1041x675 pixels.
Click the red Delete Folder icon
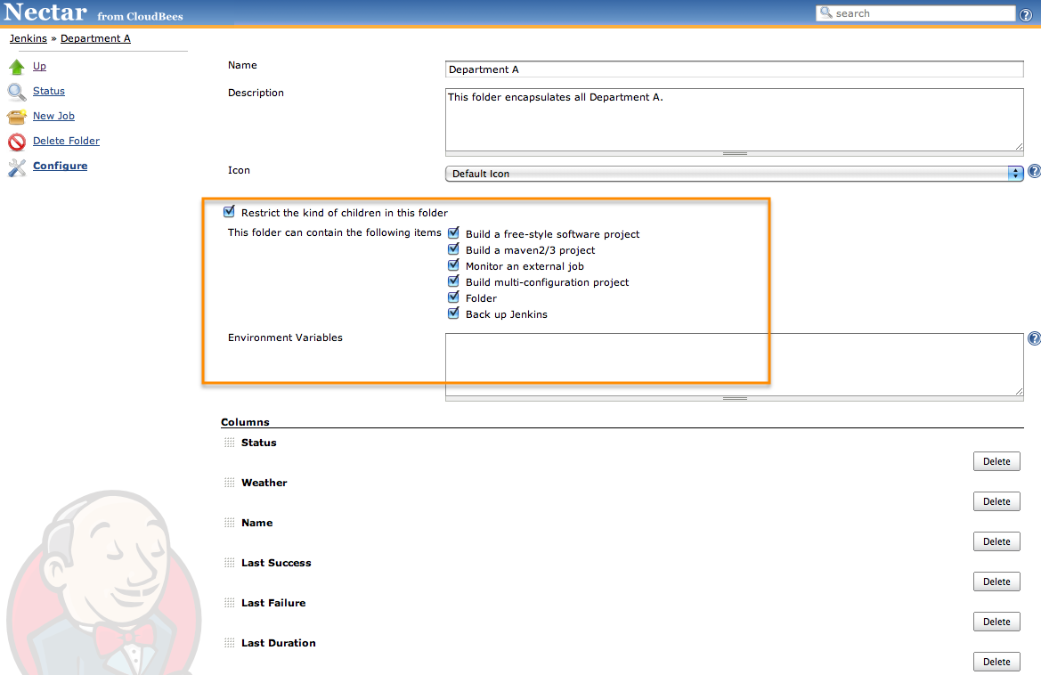pos(17,142)
